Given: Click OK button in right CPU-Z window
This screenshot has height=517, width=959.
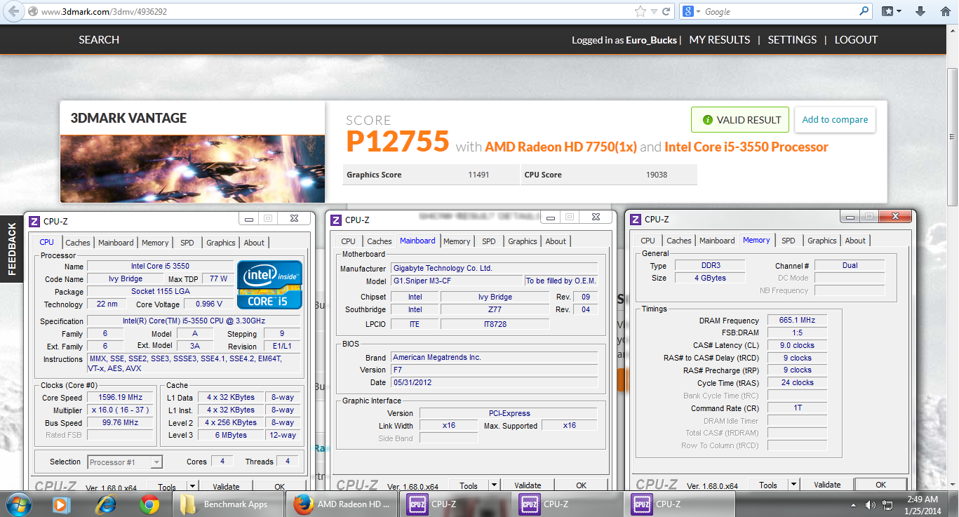Looking at the screenshot, I should click(x=880, y=484).
